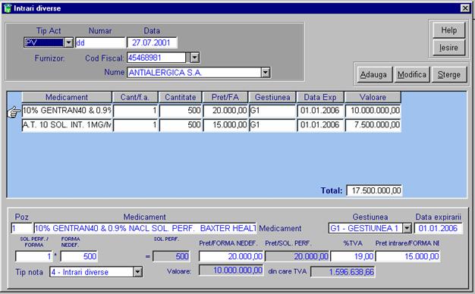This screenshot has height=294, width=475.
Task: Click the Iesire button
Action: point(448,48)
